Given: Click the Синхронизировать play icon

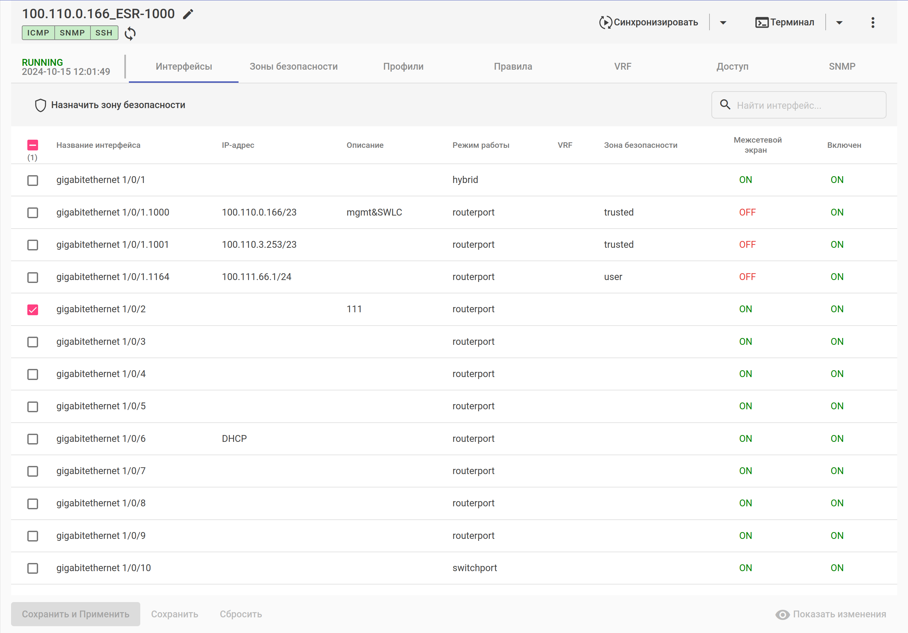Looking at the screenshot, I should [x=605, y=22].
